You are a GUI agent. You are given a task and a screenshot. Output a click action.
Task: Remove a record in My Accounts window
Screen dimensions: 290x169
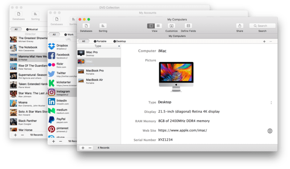[x=60, y=141]
